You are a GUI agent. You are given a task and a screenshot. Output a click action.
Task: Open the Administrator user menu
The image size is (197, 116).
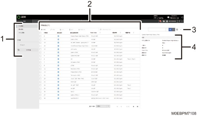[171, 21]
